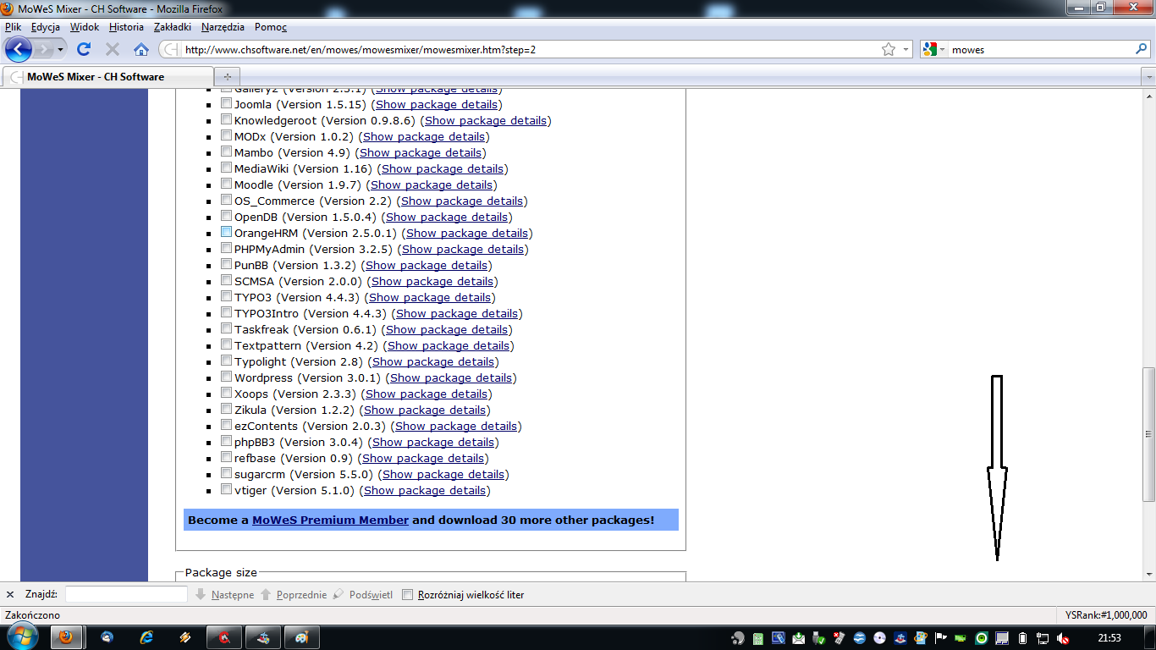Screen dimensions: 1156x650
Task: Open the back/forward history dropdown arrow
Action: click(x=60, y=49)
